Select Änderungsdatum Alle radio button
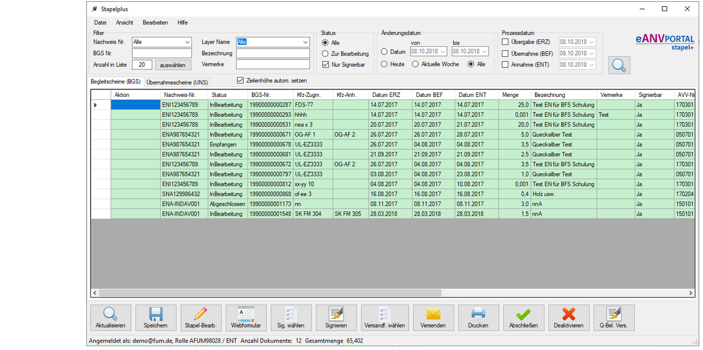Image resolution: width=703 pixels, height=350 pixels. [x=471, y=64]
